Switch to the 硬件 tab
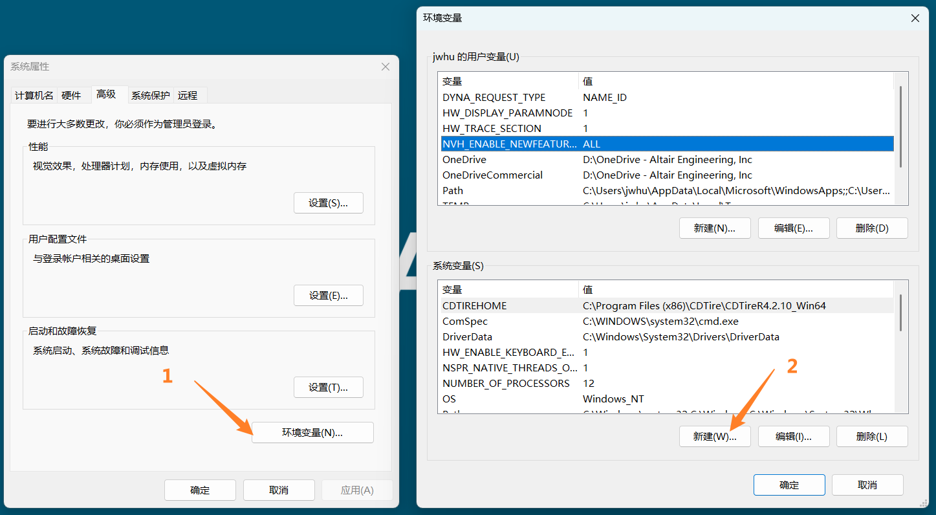Image resolution: width=936 pixels, height=515 pixels. pyautogui.click(x=71, y=96)
